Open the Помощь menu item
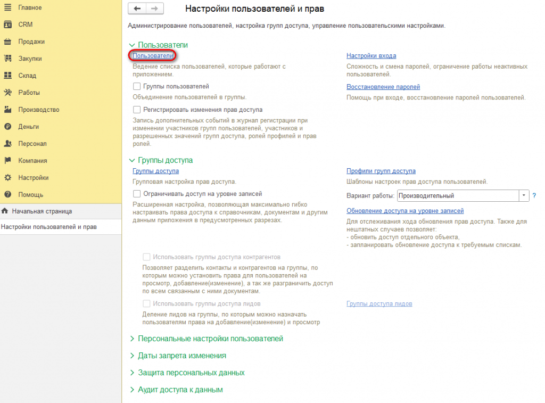This screenshot has height=403, width=545. [30, 195]
